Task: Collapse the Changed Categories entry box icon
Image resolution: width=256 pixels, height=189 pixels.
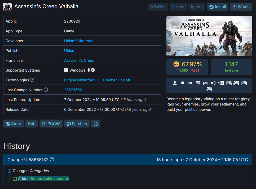Action: point(10,171)
